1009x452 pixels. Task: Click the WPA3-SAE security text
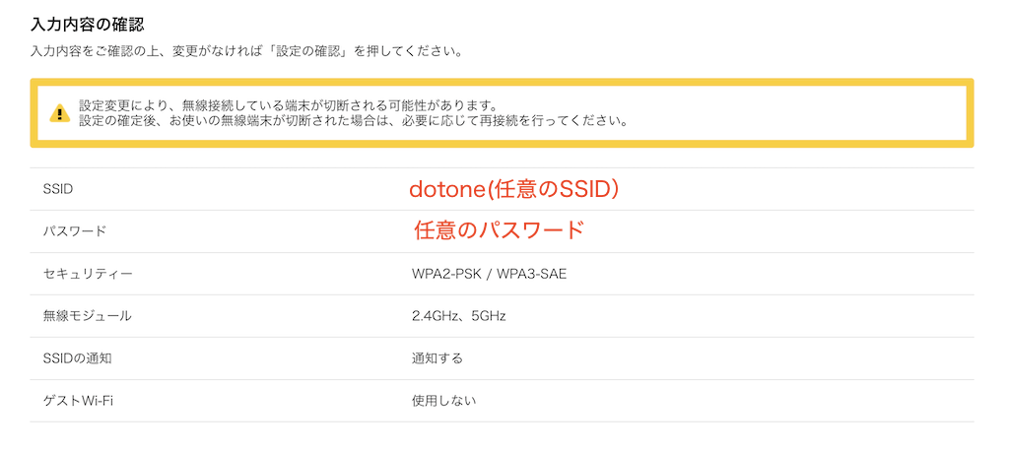532,273
